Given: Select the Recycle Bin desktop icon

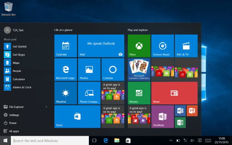Looking at the screenshot, I should 8,9.
